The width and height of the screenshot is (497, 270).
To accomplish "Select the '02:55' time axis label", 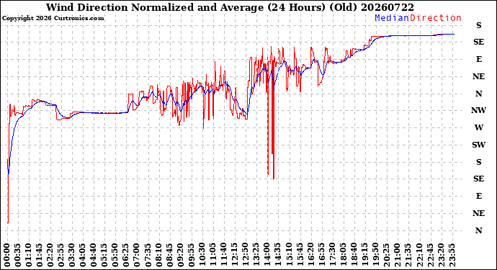I will (x=61, y=256).
